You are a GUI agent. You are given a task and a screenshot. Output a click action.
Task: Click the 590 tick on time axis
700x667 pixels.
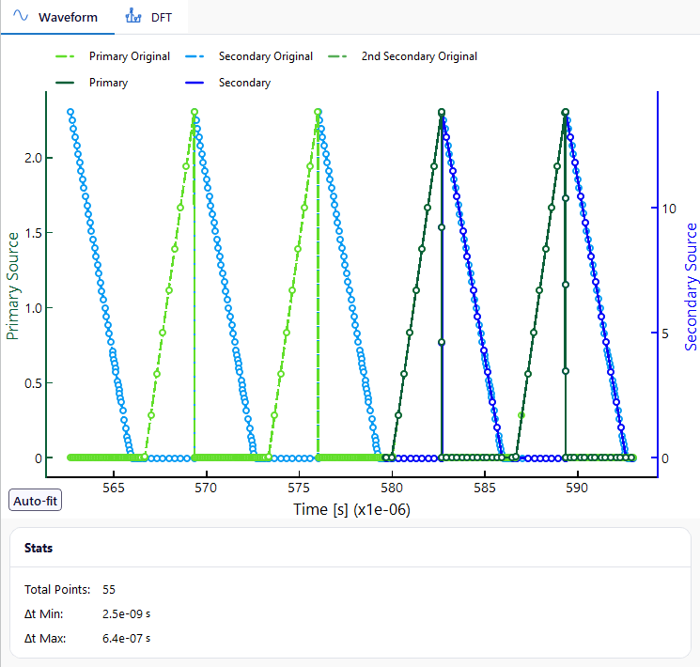point(577,488)
